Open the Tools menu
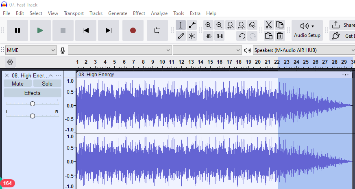Image resolution: width=355 pixels, height=189 pixels. [179, 13]
